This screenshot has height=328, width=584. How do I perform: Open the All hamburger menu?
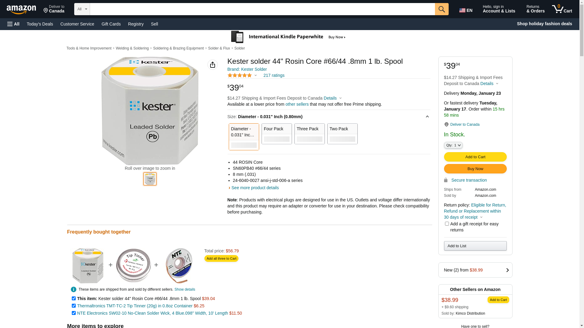coord(13,24)
